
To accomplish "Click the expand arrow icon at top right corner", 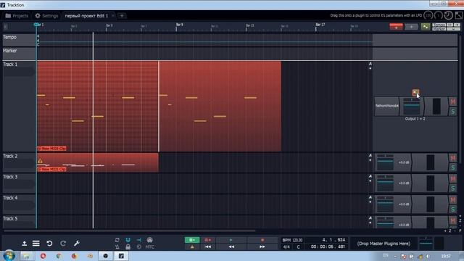I will 459,15.
